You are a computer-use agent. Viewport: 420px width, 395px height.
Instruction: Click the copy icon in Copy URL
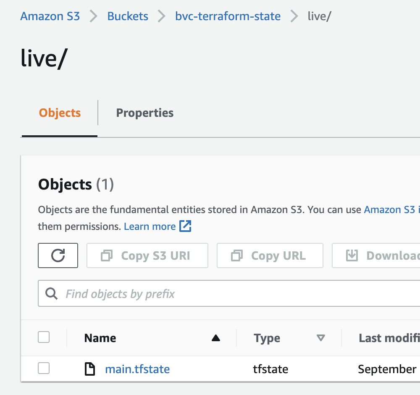(237, 255)
